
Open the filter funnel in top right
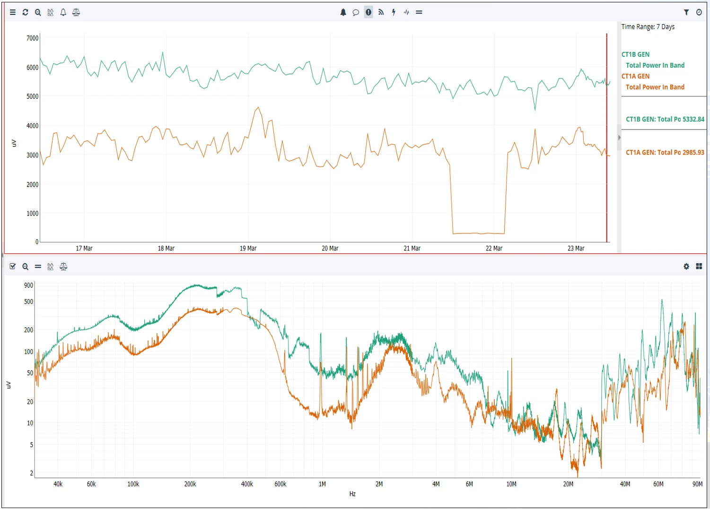coord(686,12)
